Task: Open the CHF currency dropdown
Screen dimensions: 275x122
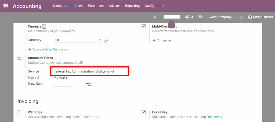Action: (77, 40)
